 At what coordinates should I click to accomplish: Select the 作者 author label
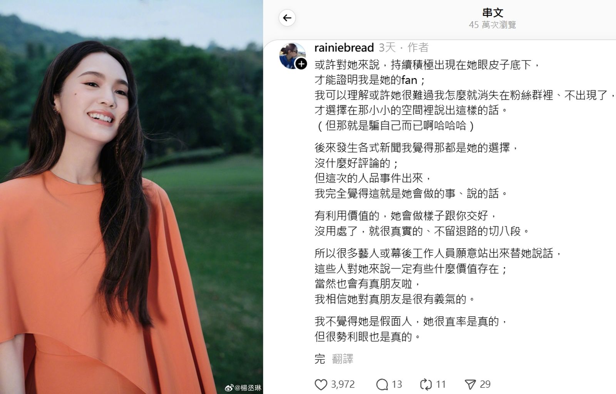[x=418, y=47]
